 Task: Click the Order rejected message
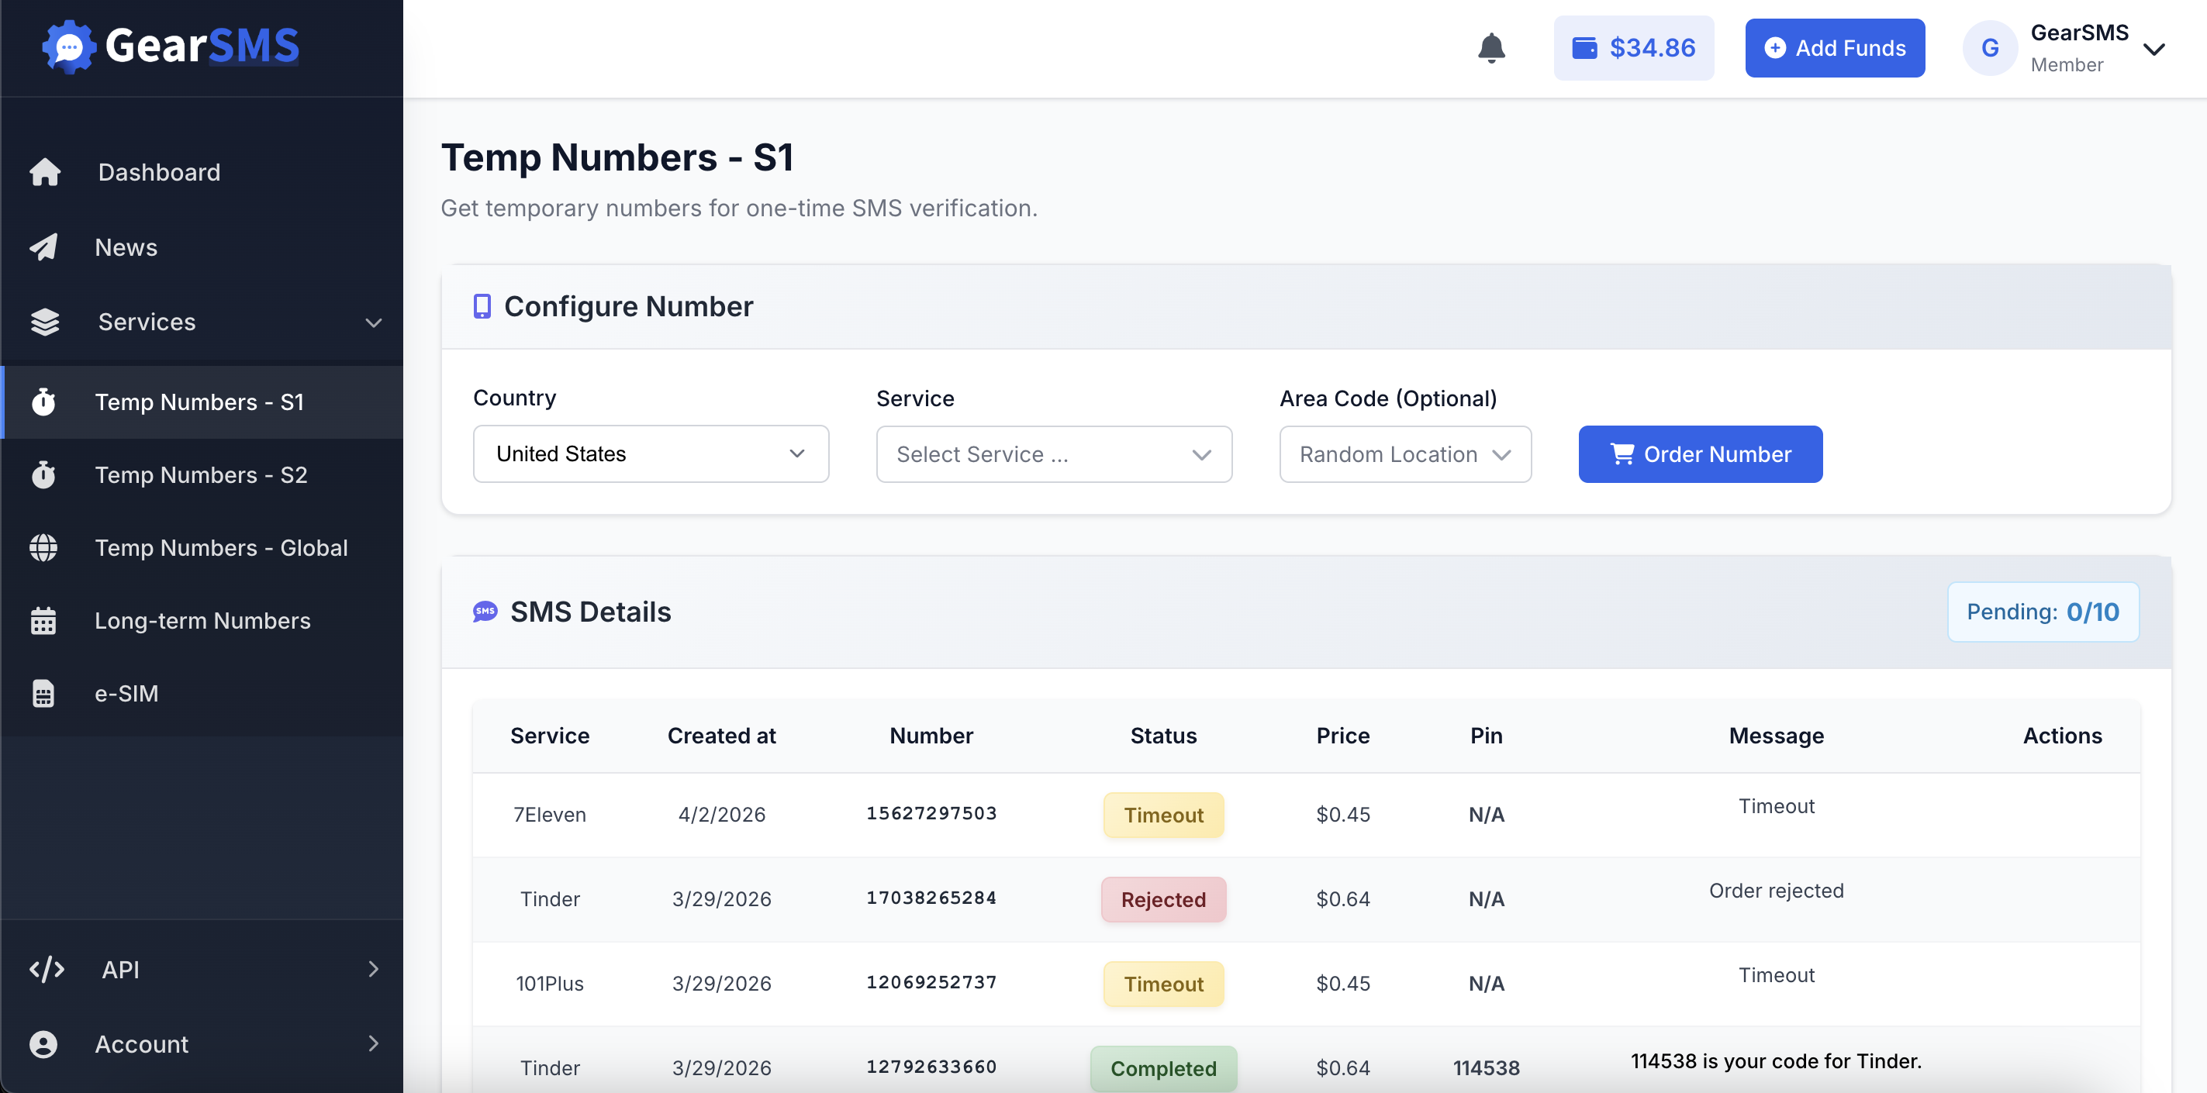pos(1776,891)
